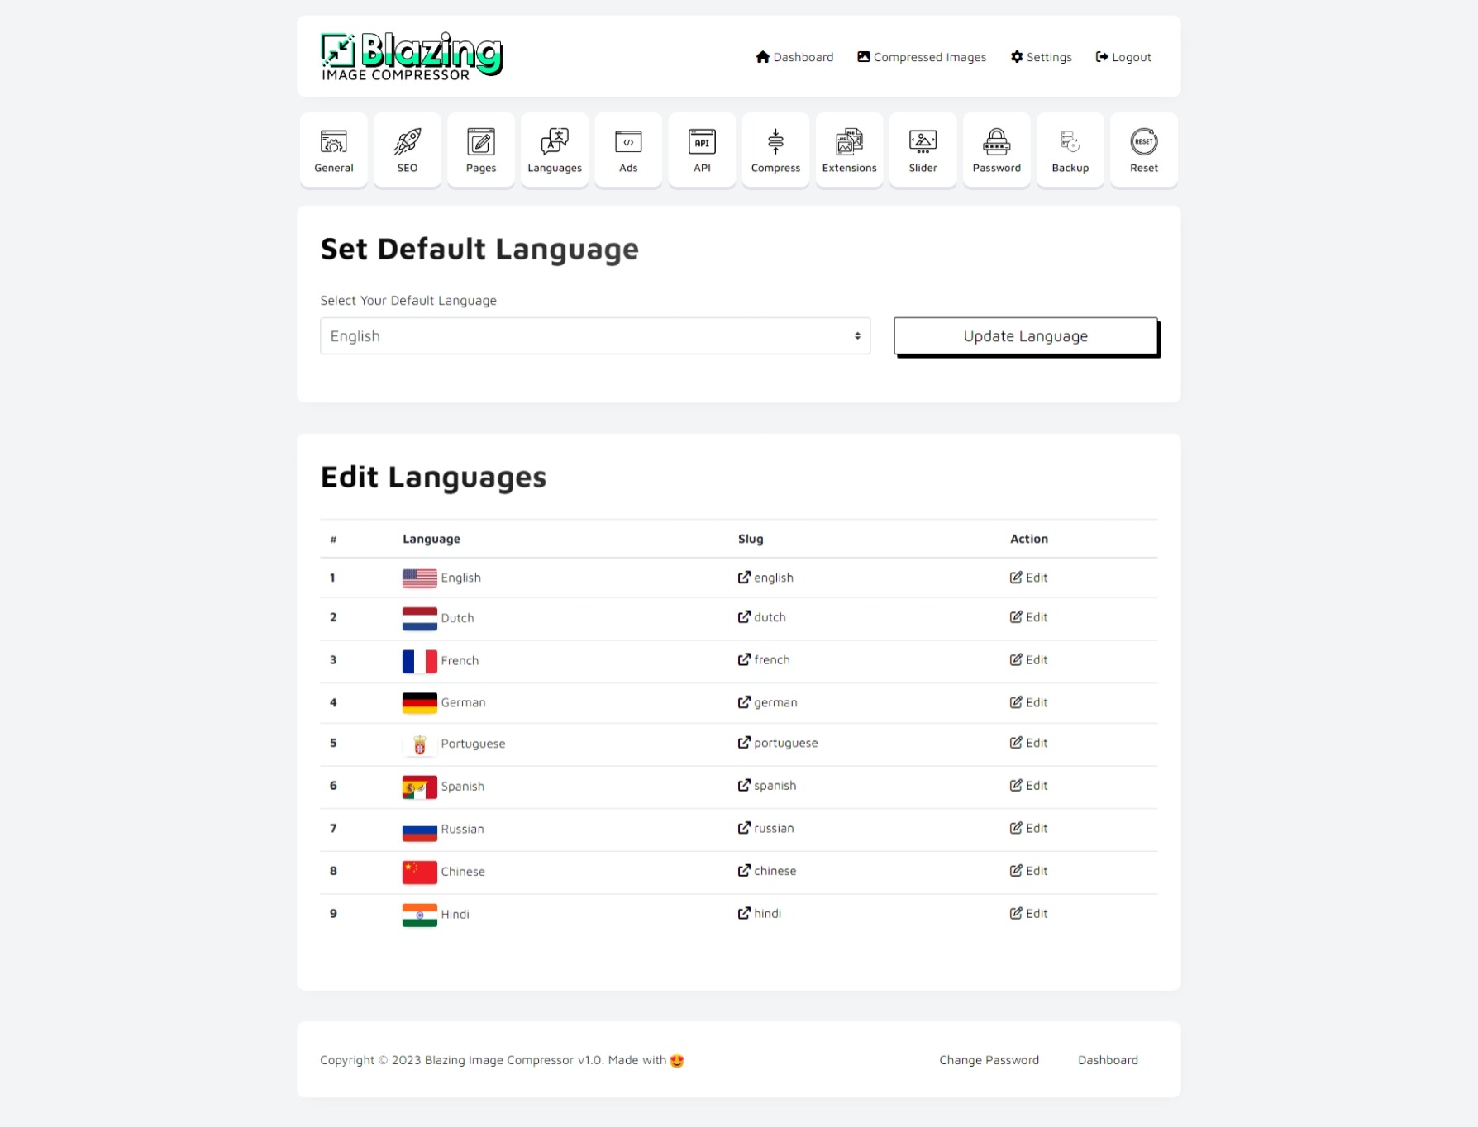Click Logout in top navigation
Viewport: 1478px width, 1127px height.
[x=1123, y=57]
